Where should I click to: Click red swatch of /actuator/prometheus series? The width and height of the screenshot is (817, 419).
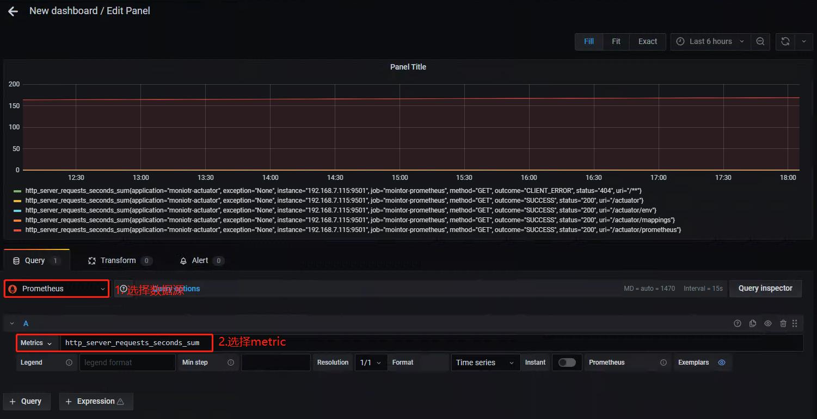coord(17,230)
